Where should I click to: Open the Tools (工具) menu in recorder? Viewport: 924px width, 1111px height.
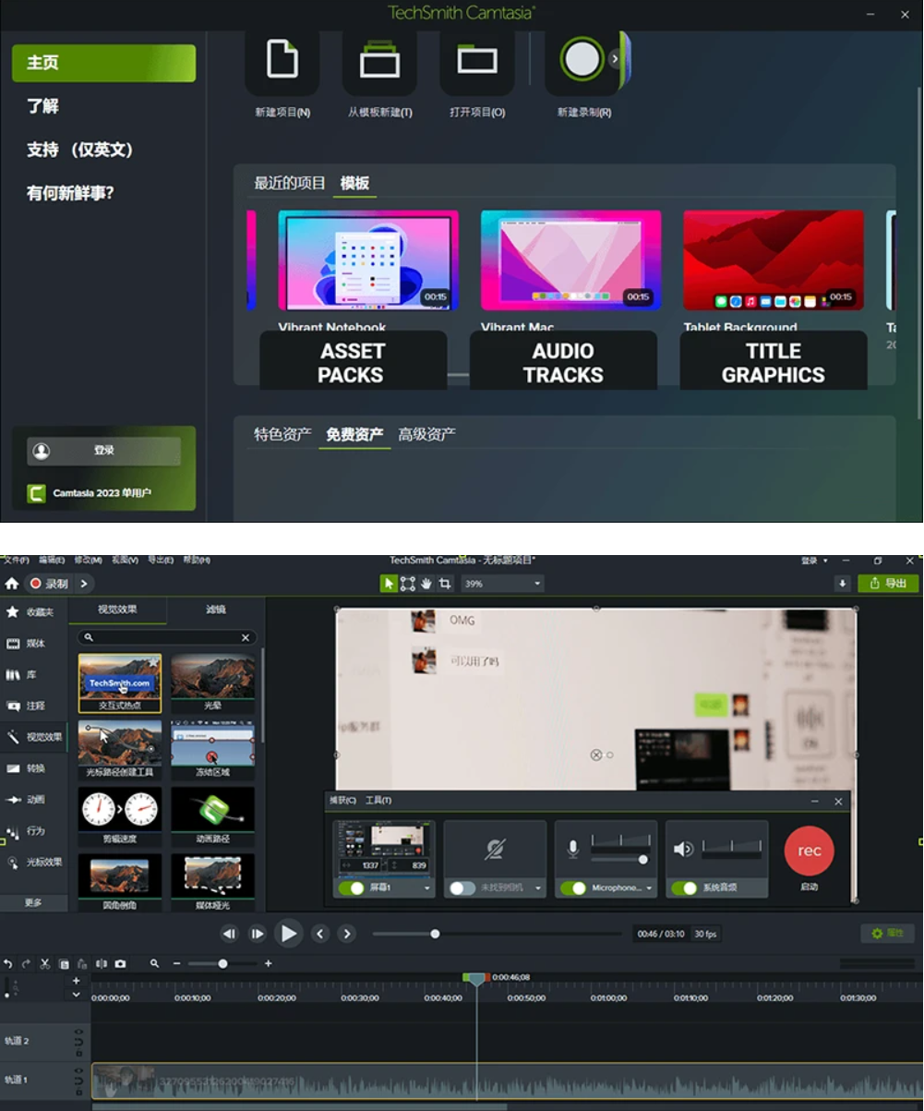378,801
